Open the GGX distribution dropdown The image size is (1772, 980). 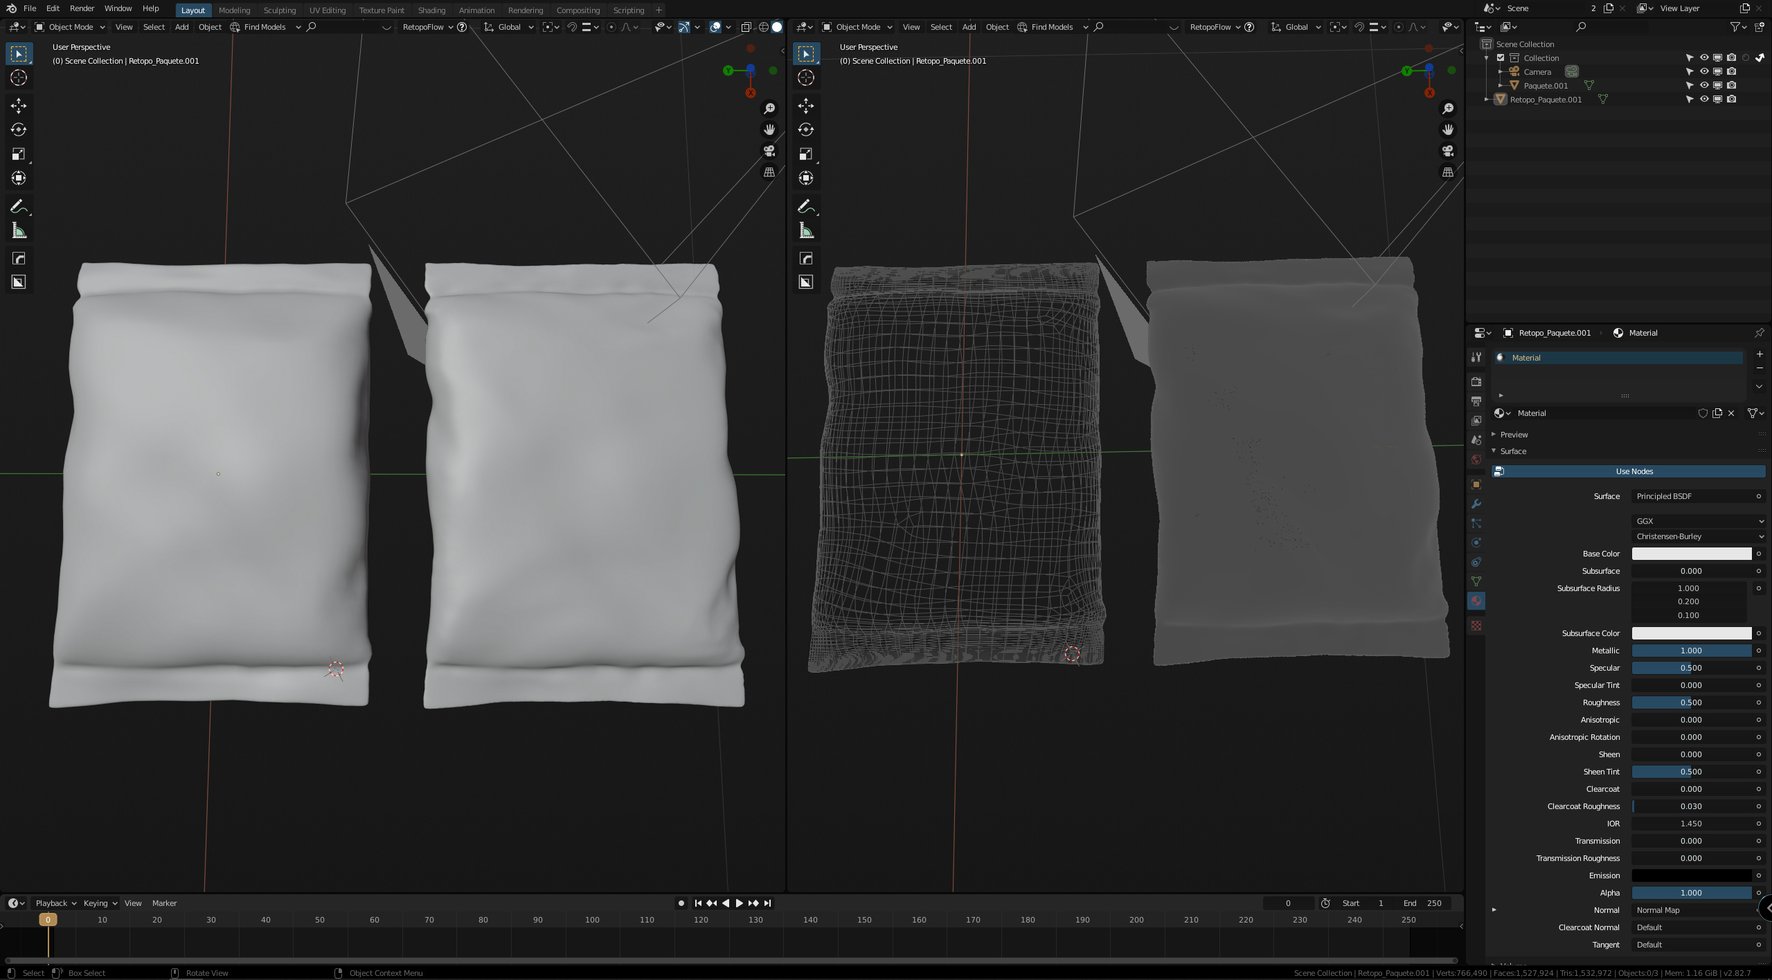pos(1698,520)
